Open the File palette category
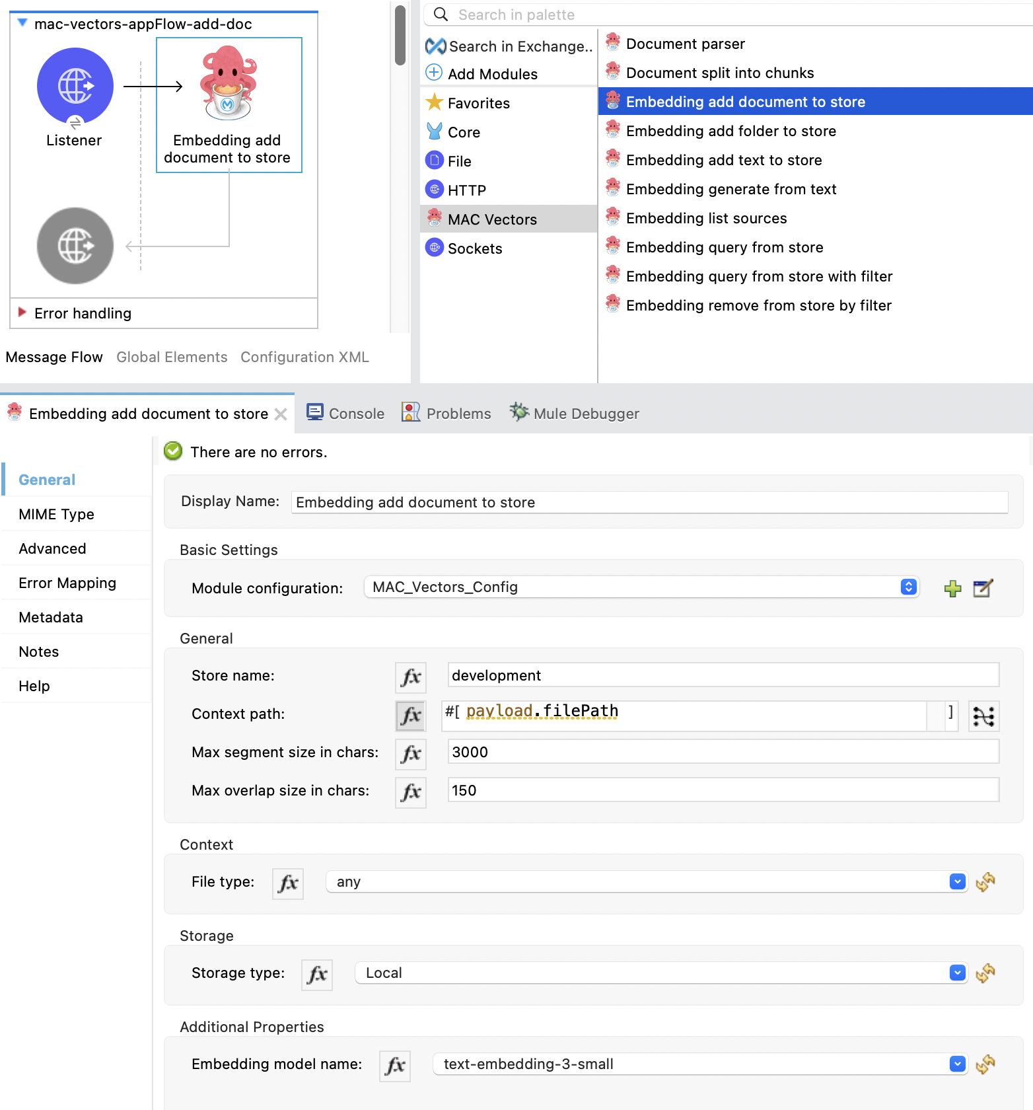 coord(448,161)
